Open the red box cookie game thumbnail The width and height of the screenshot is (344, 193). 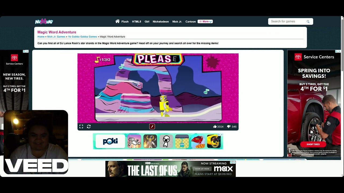pyautogui.click(x=198, y=141)
